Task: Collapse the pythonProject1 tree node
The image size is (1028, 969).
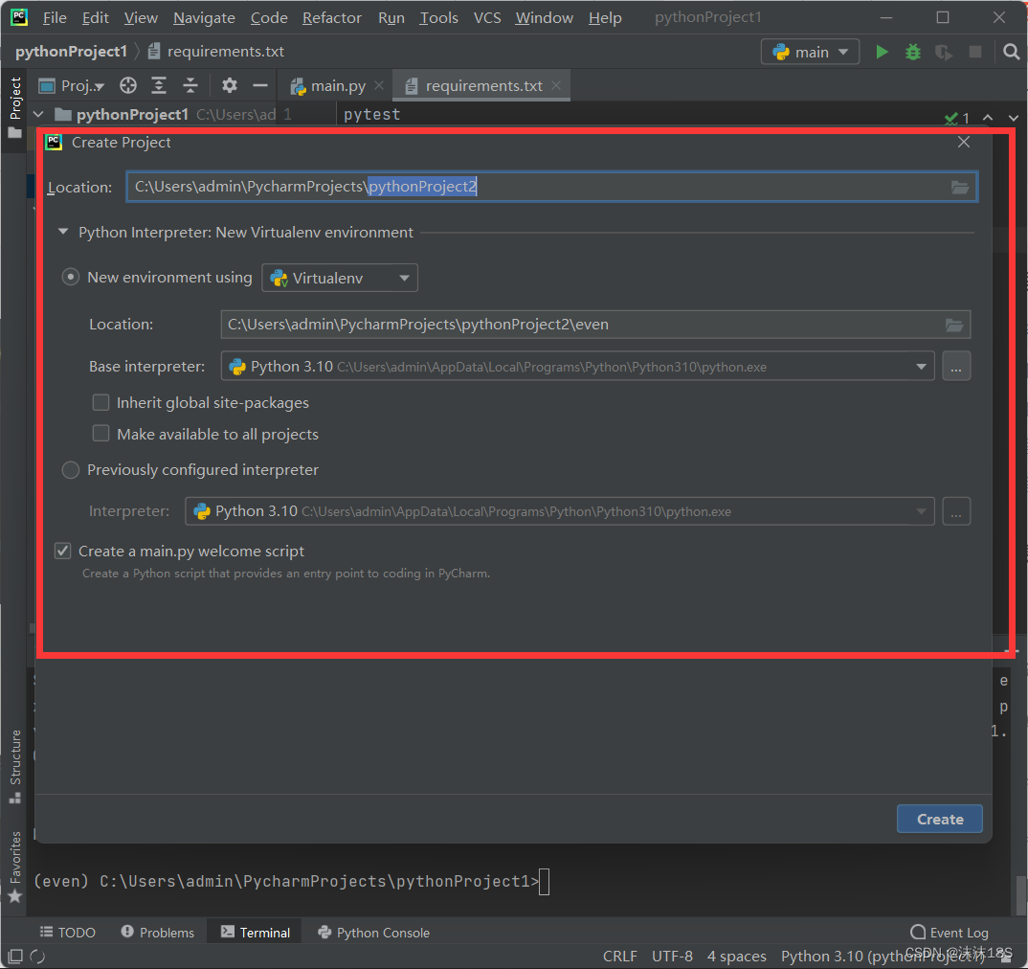Action: click(x=38, y=115)
